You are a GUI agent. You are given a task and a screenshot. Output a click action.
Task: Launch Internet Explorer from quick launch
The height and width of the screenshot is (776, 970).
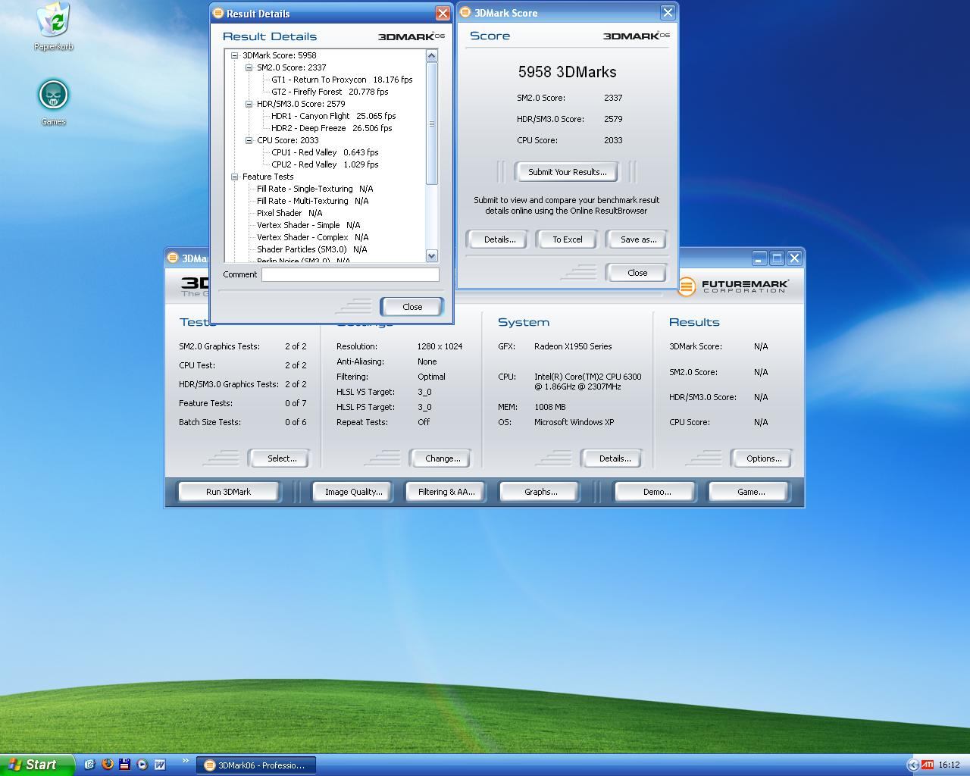point(89,765)
